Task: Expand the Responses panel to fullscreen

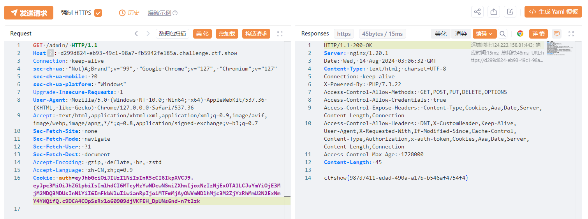Action: click(571, 34)
